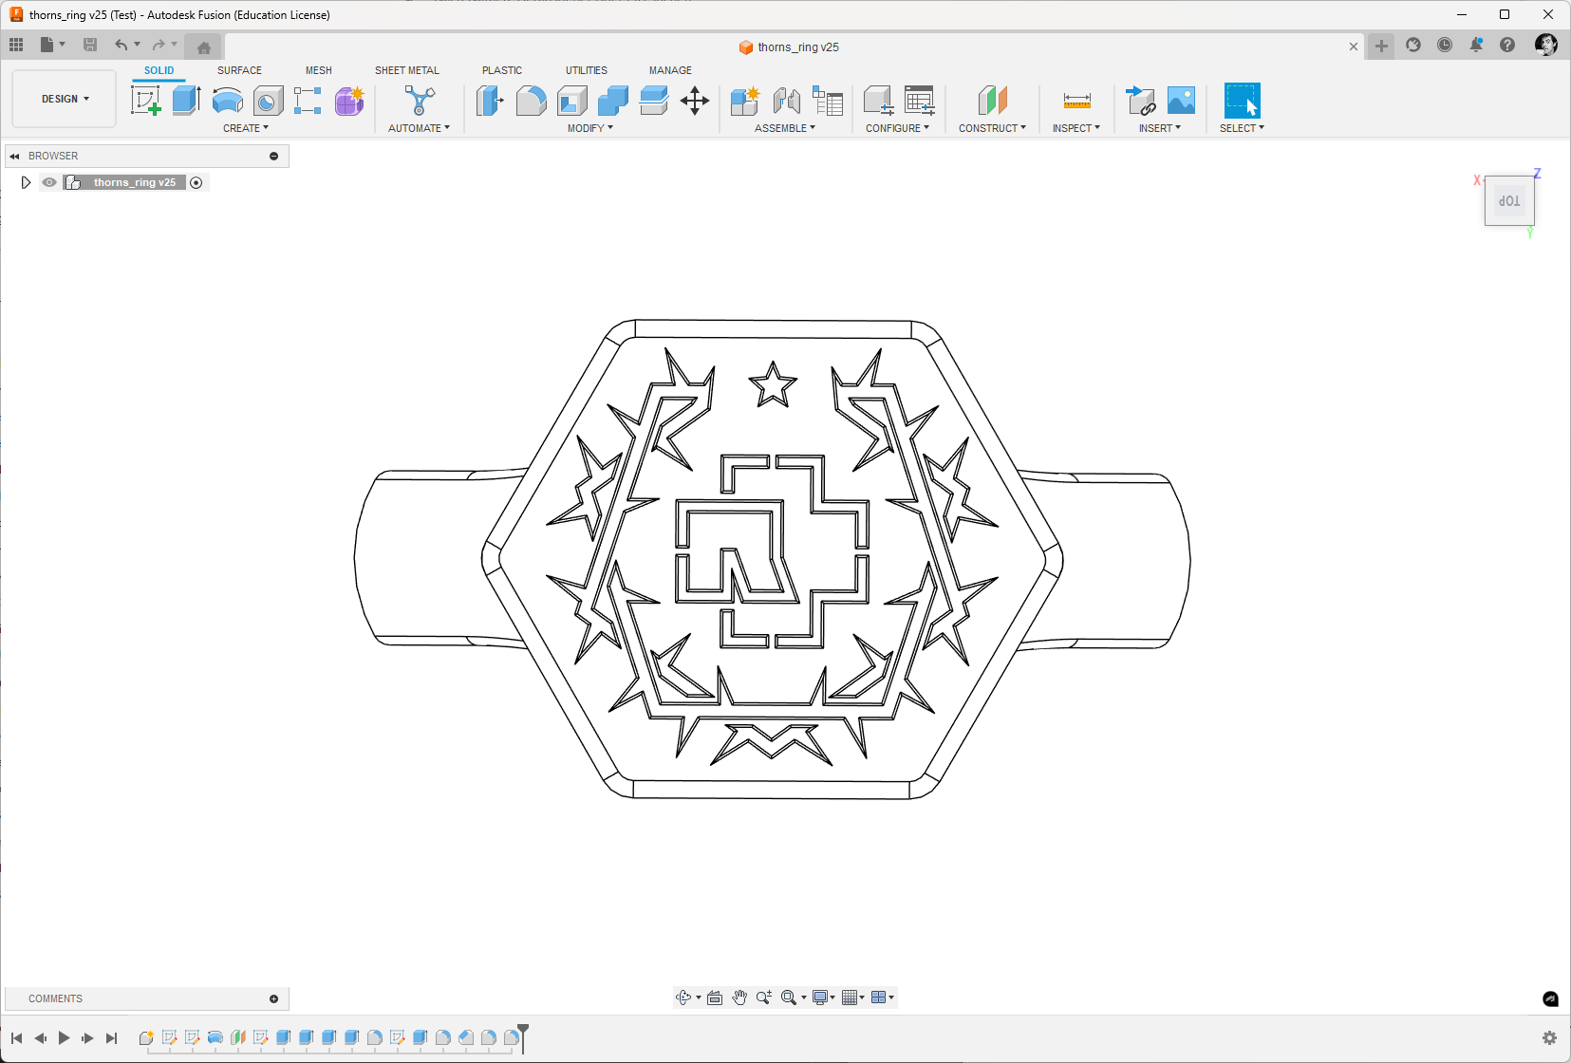Click the Insert Canvas image icon
The width and height of the screenshot is (1571, 1063).
(x=1182, y=101)
